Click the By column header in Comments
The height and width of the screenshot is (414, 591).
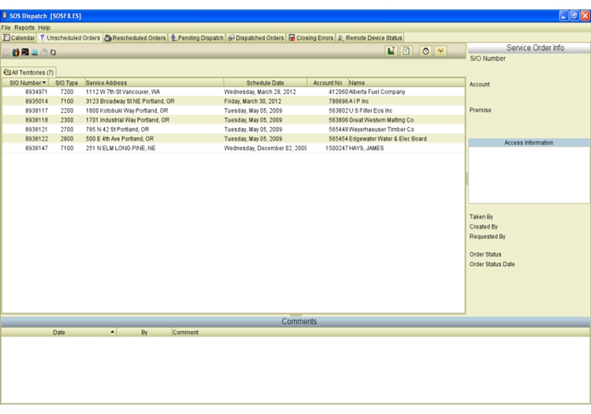tap(144, 332)
